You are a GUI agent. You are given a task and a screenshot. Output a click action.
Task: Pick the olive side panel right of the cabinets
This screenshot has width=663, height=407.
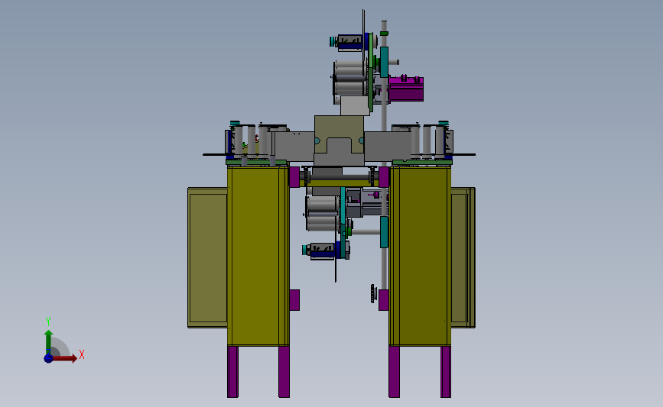463,257
